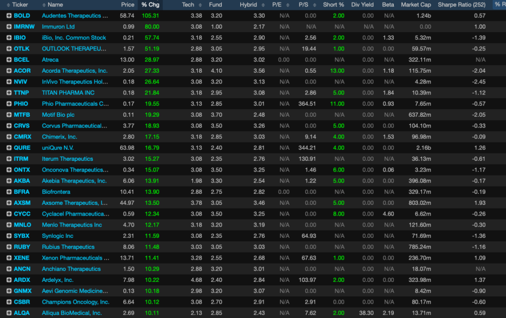Click the plus icon next to TTNP

[9, 92]
